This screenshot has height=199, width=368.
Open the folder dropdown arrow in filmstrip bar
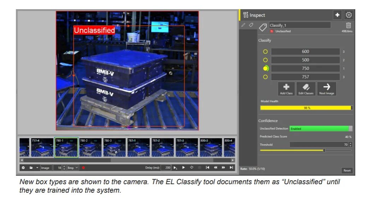[37, 168]
